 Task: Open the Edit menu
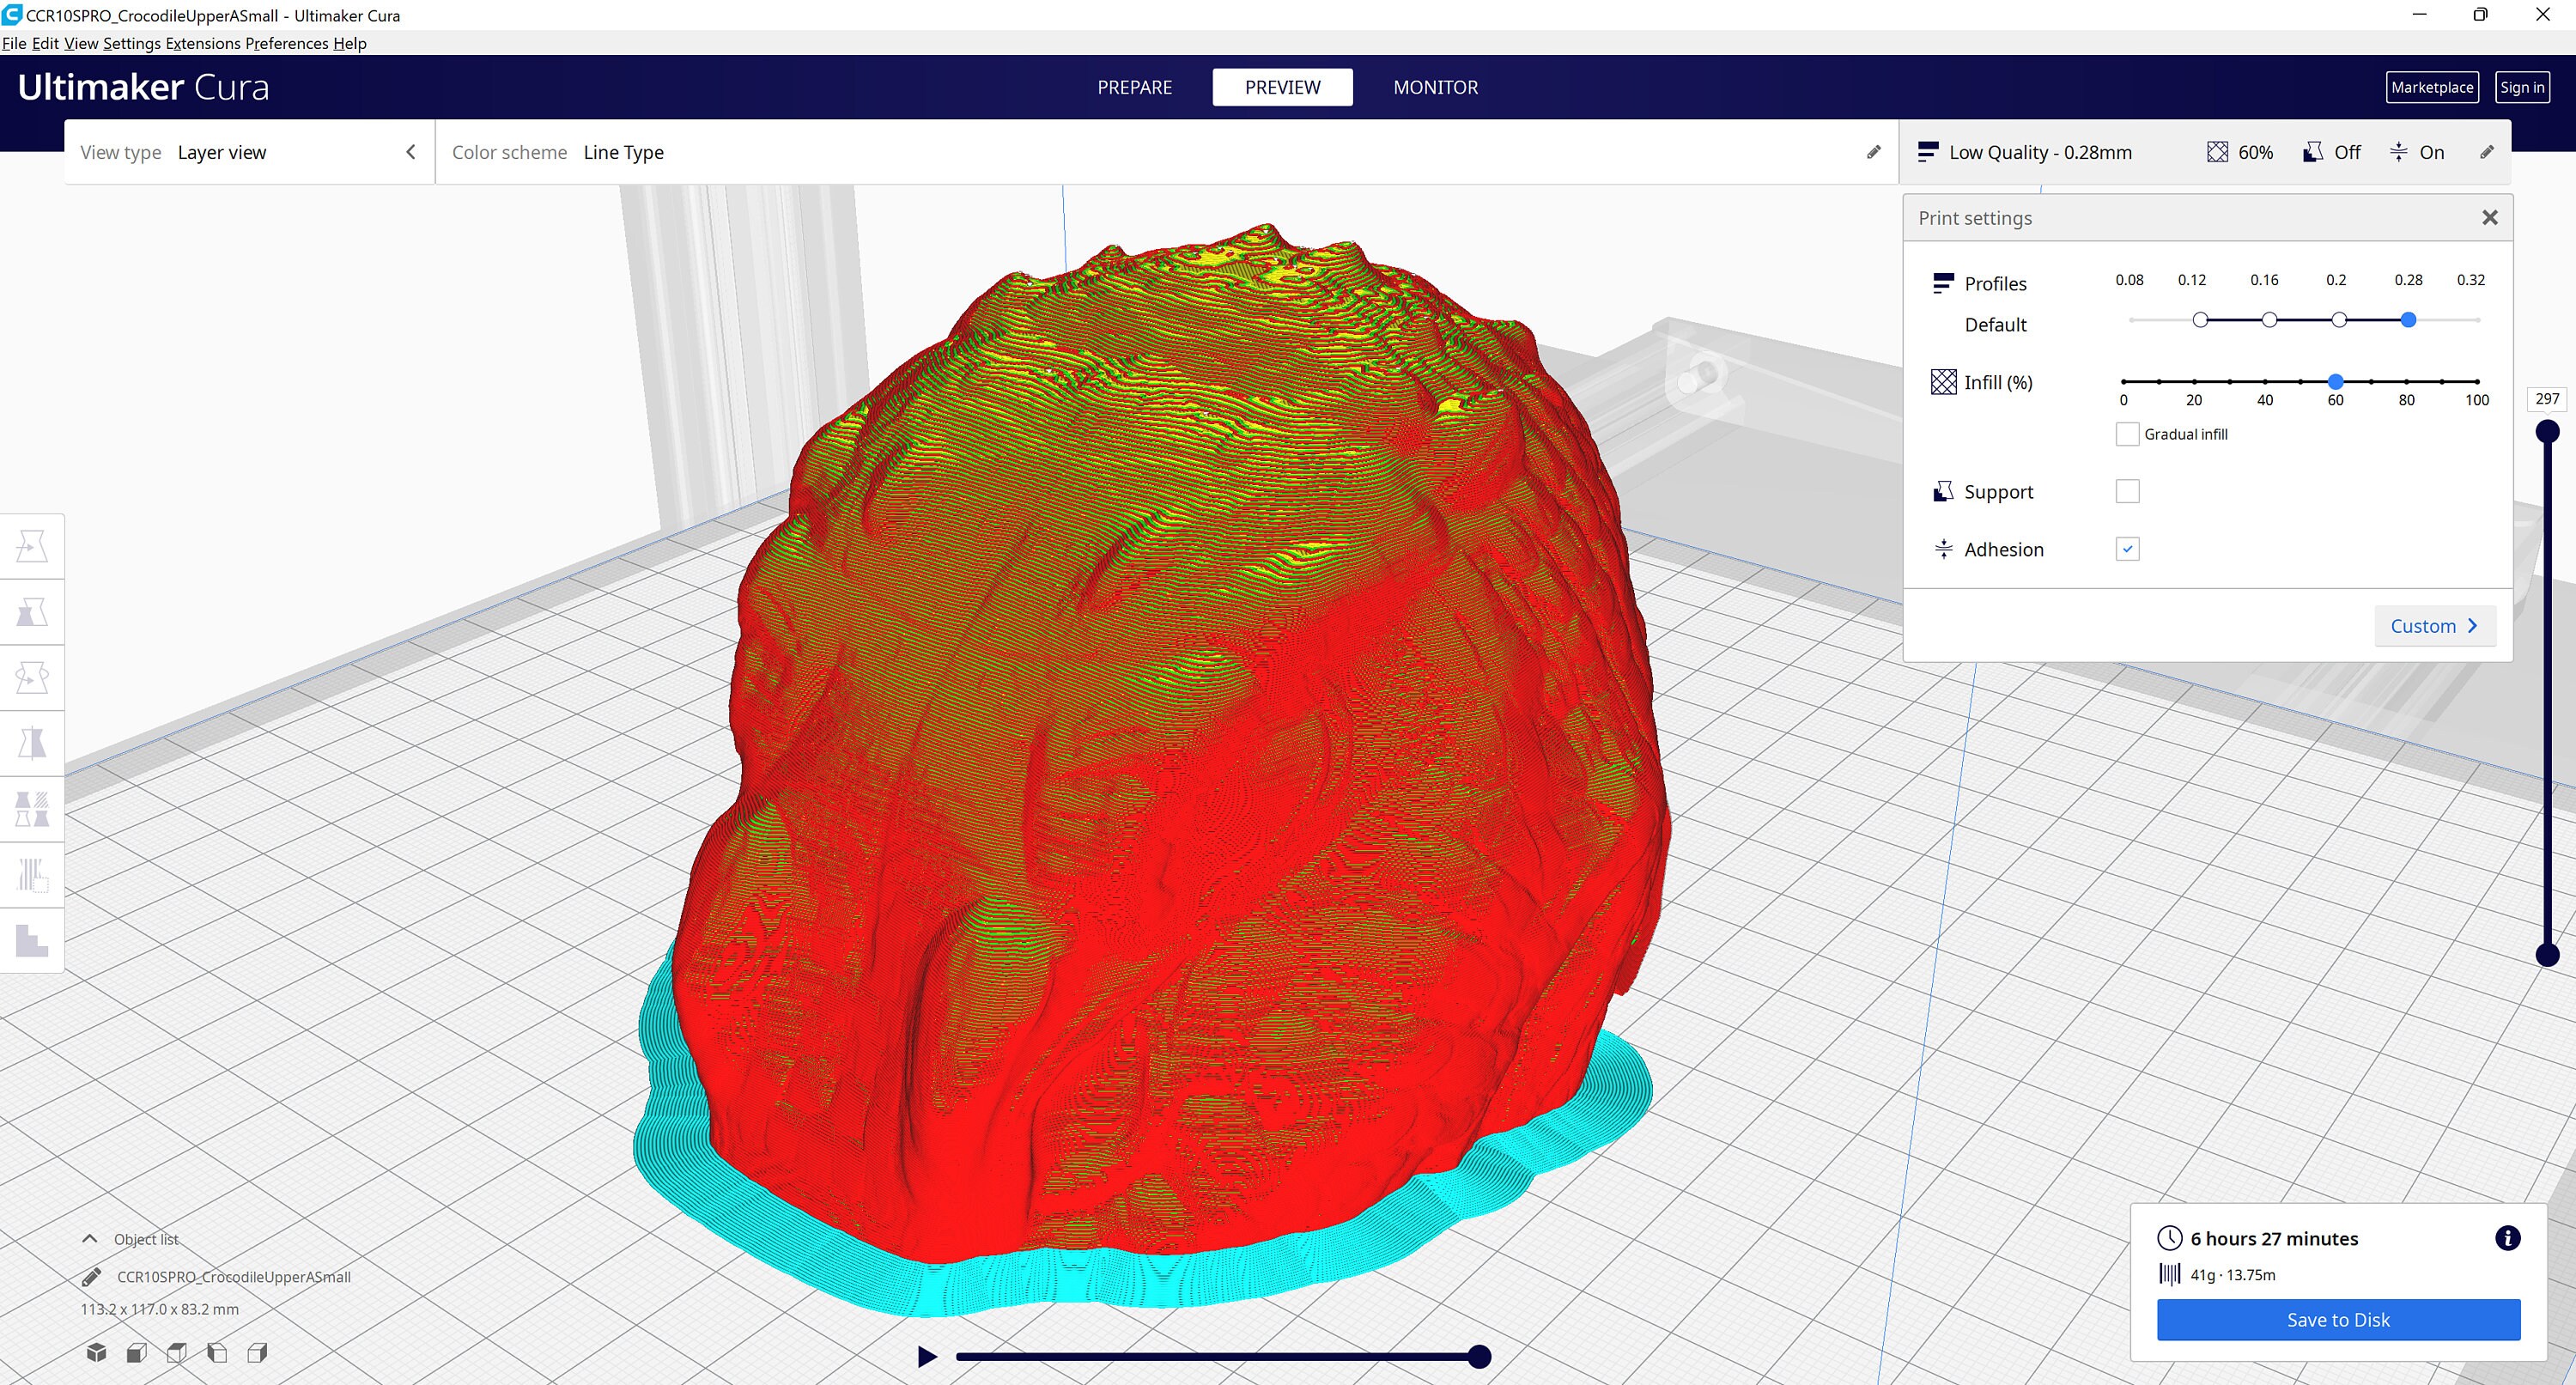[45, 43]
